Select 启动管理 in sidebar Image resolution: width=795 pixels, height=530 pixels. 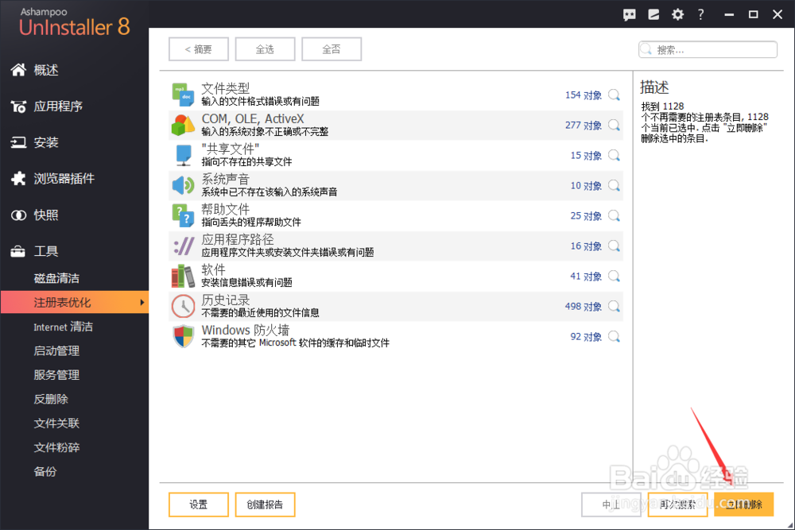click(56, 350)
